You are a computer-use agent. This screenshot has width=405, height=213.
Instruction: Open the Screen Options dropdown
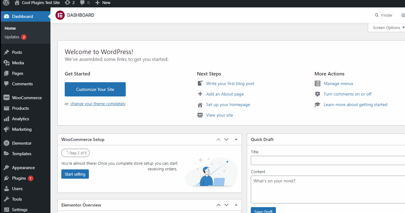coord(386,28)
